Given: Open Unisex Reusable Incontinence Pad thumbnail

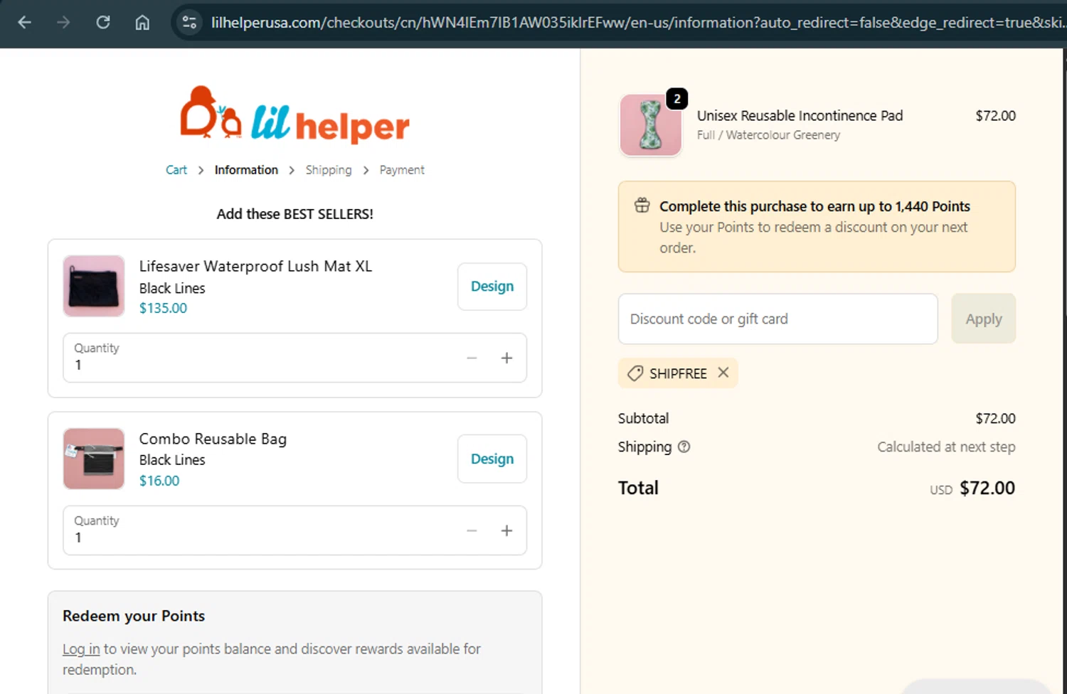Looking at the screenshot, I should 651,125.
